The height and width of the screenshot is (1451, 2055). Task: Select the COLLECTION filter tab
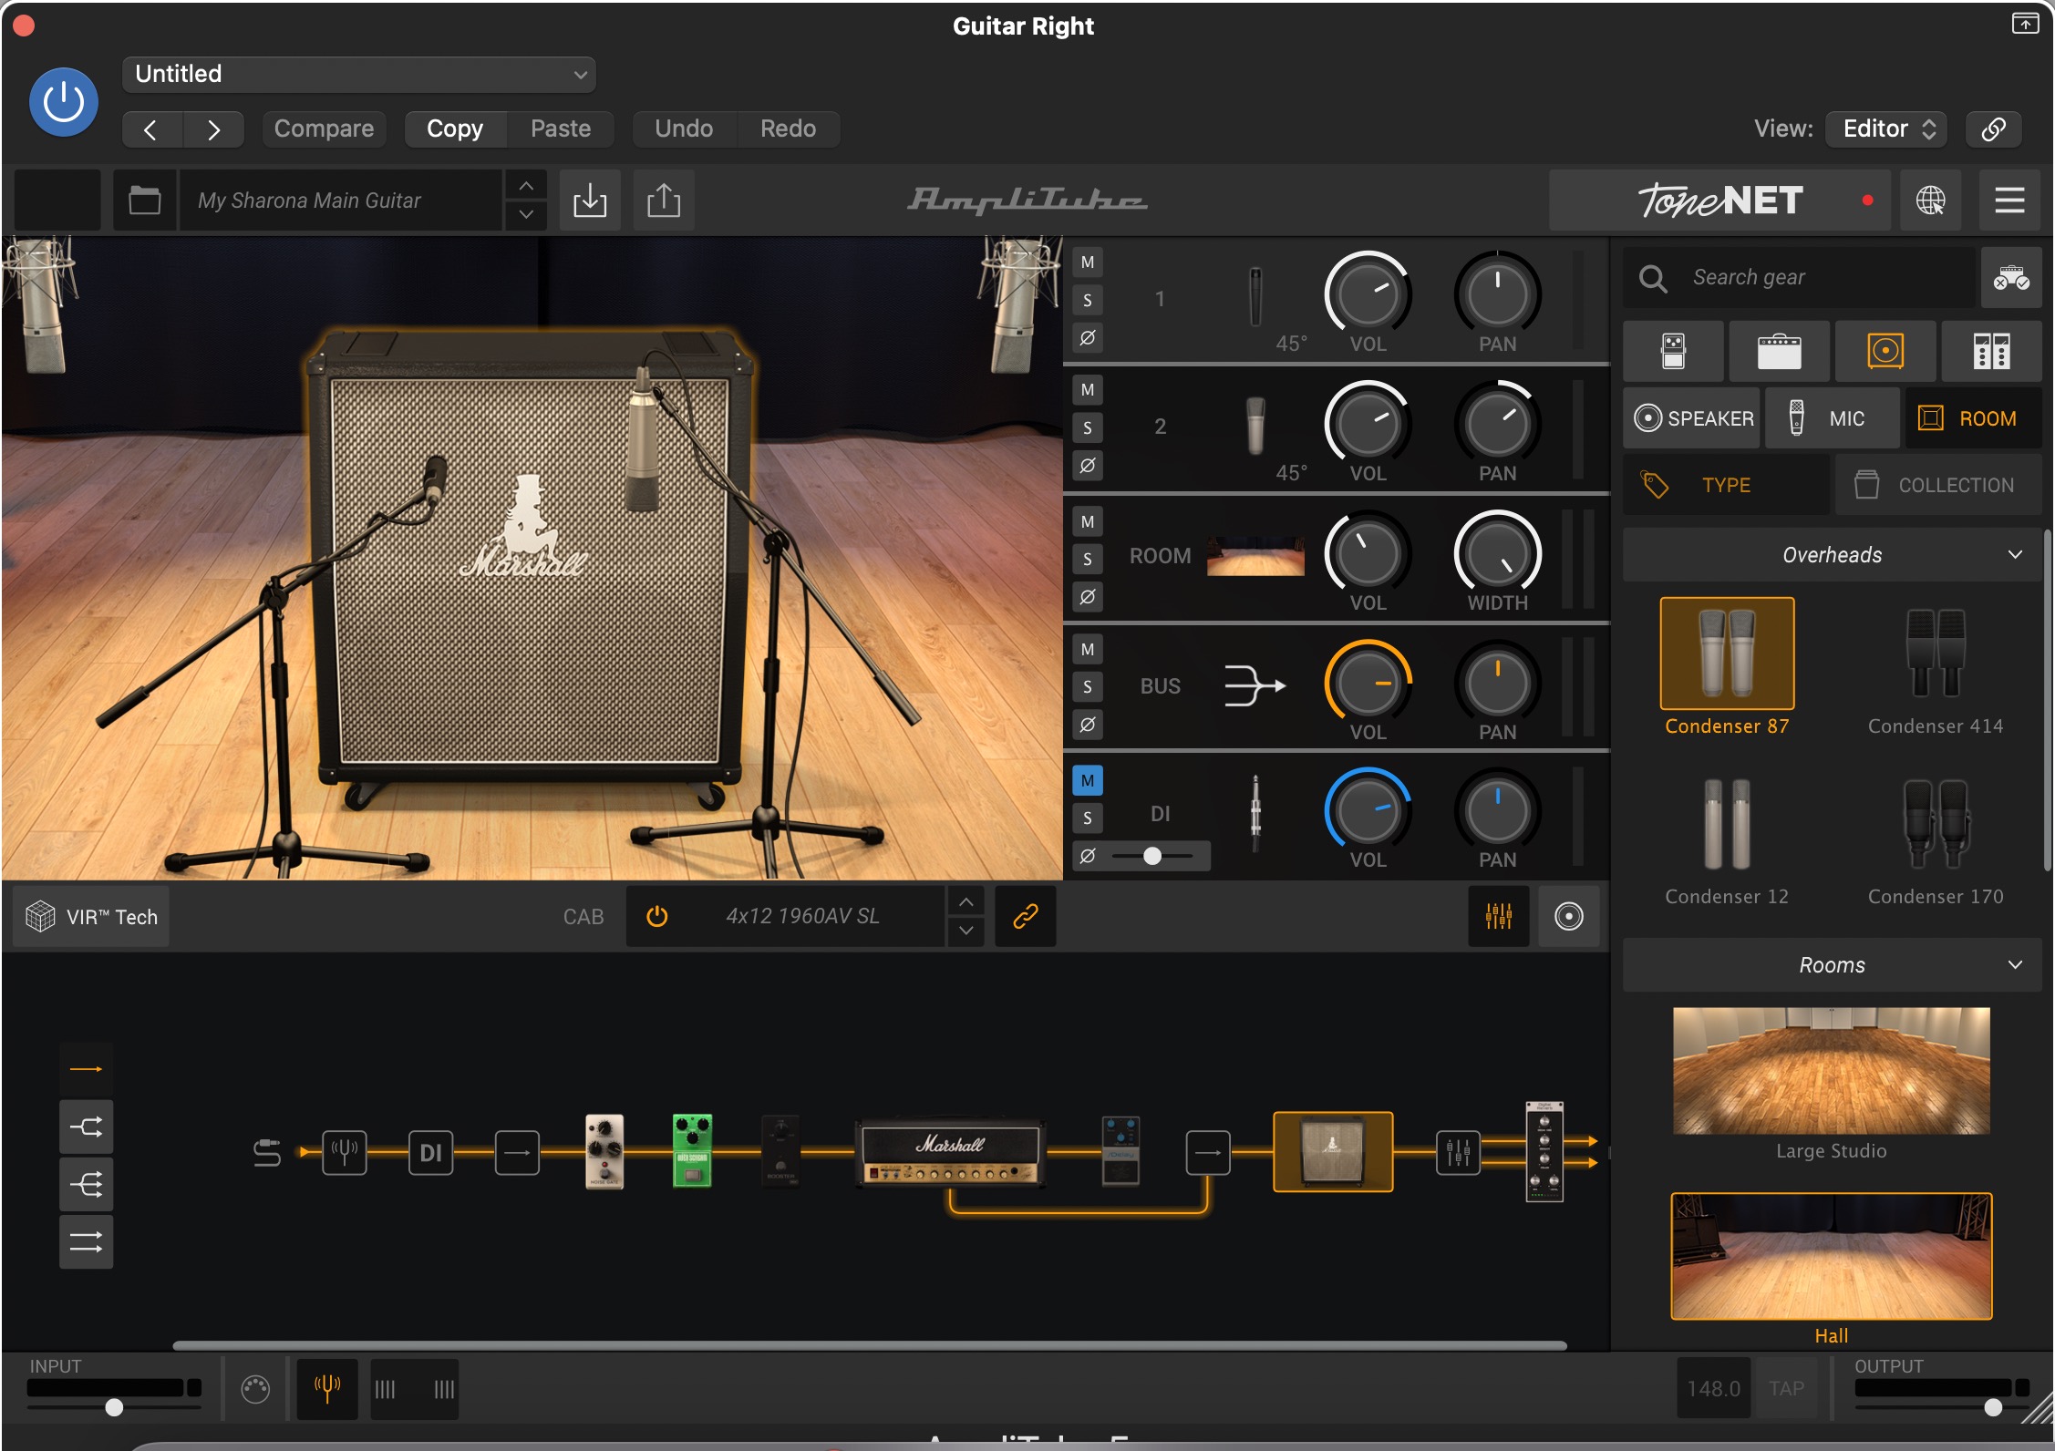pyautogui.click(x=1938, y=485)
